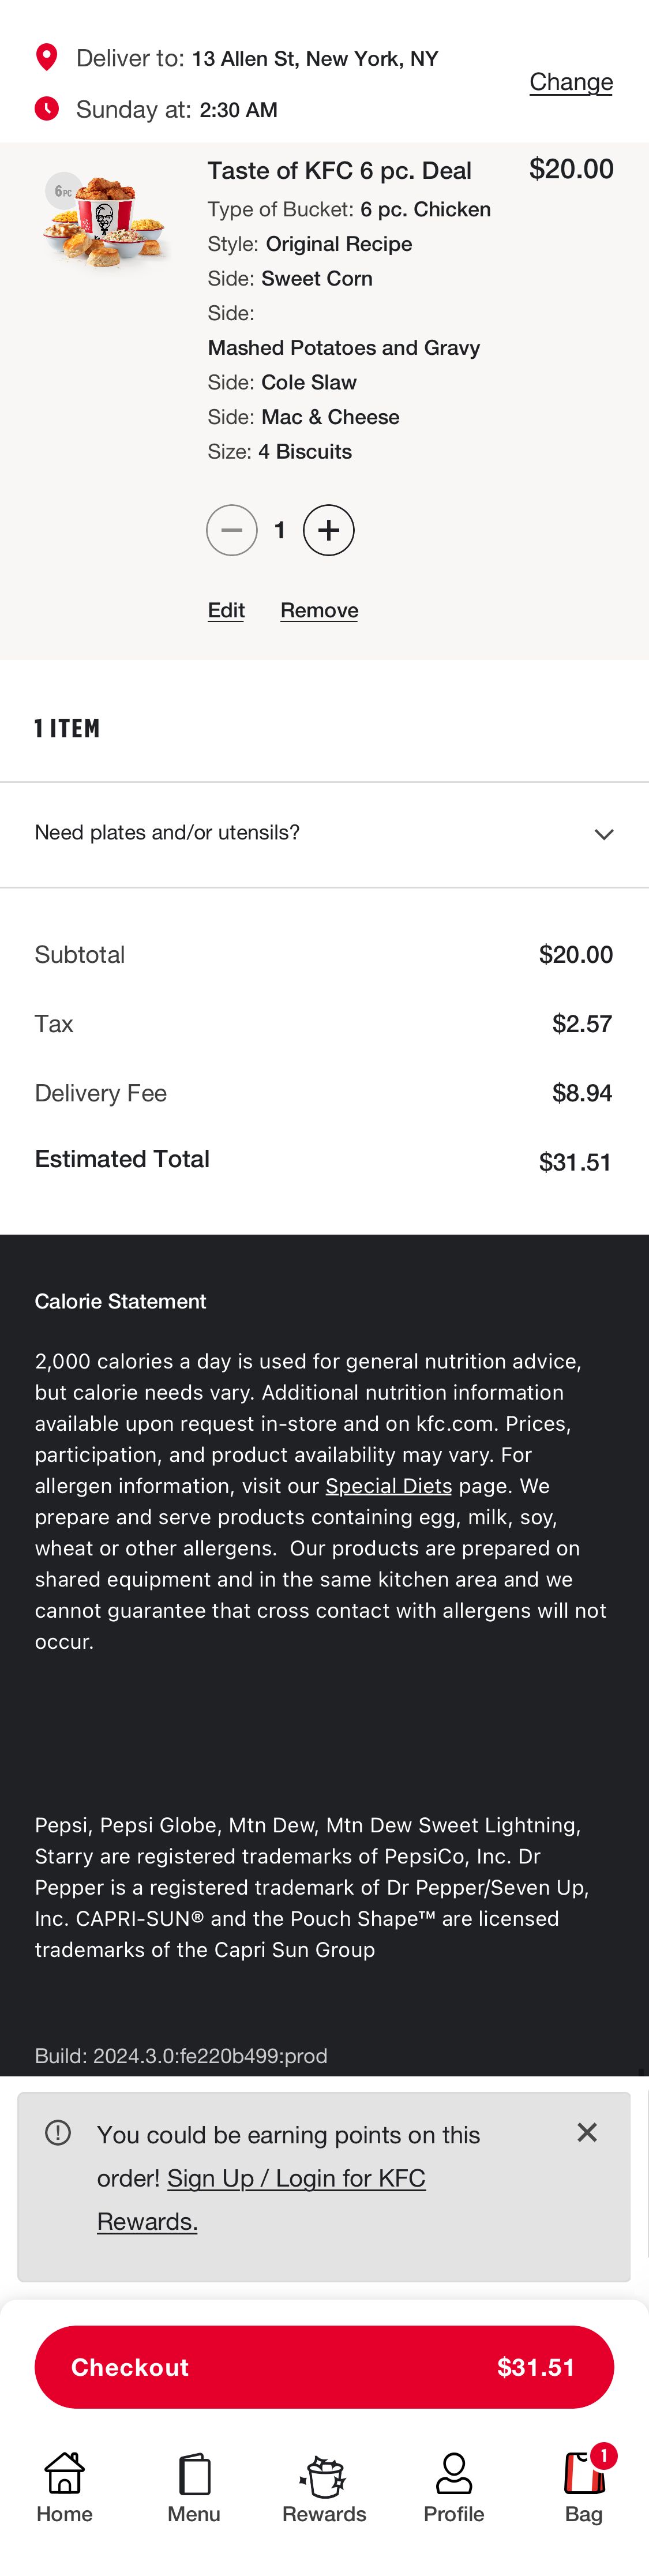Click the delivery time clock icon
The height and width of the screenshot is (2576, 649).
46,108
